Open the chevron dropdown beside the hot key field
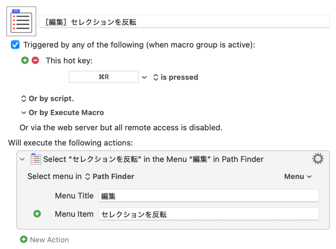Screen dimensions: 336x249 point(144,77)
